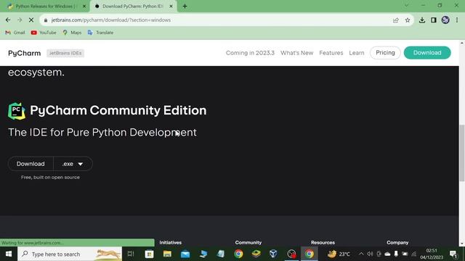
Task: Open the first Chrome taskbar icon
Action: point(238,254)
